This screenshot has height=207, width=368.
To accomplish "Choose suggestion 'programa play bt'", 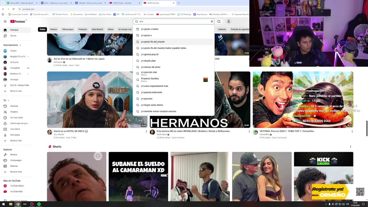I will pos(173,54).
